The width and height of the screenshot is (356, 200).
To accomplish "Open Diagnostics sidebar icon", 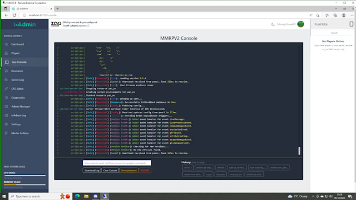I will pyautogui.click(x=6, y=98).
